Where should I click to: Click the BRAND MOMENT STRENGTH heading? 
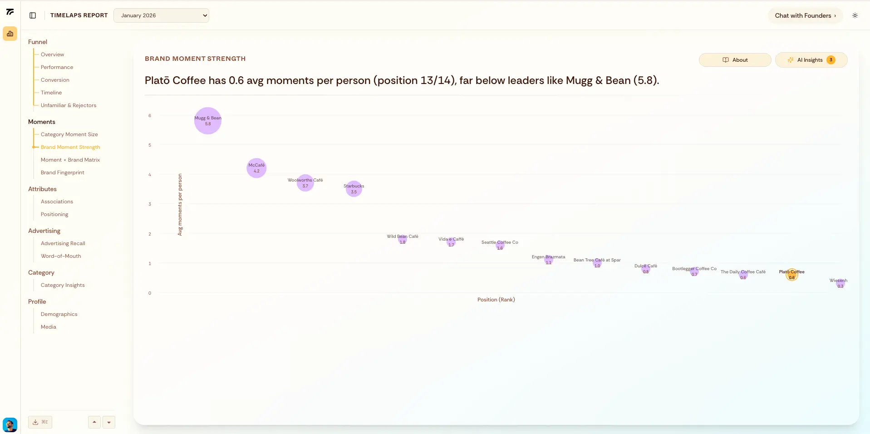[195, 59]
